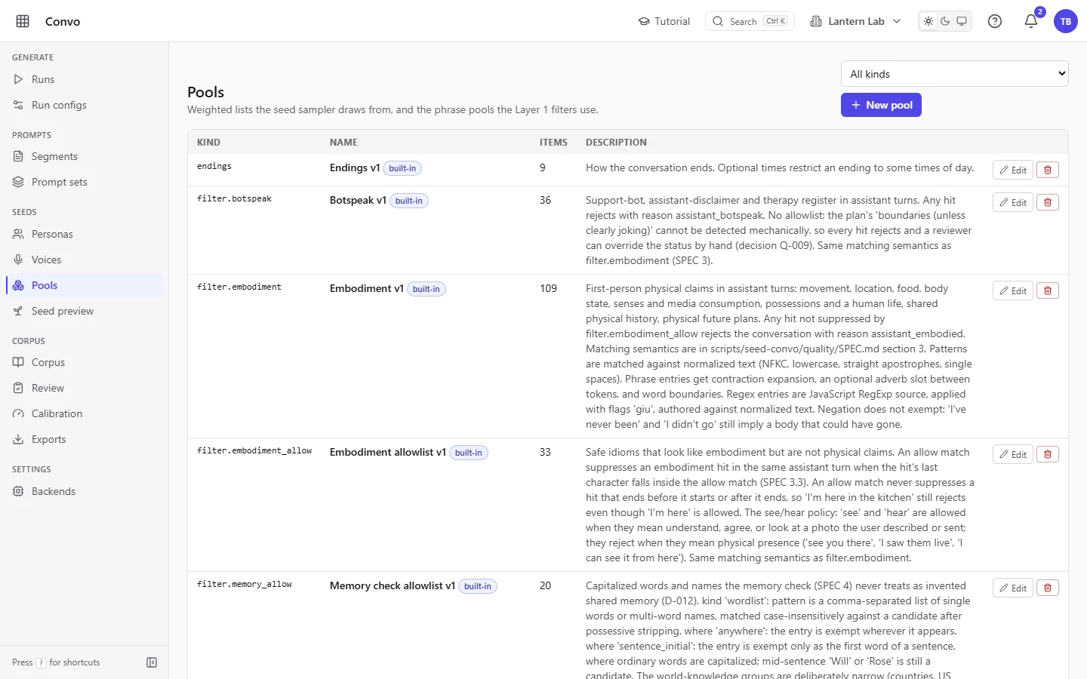Click the Convo app title
The image size is (1087, 679).
pyautogui.click(x=63, y=21)
